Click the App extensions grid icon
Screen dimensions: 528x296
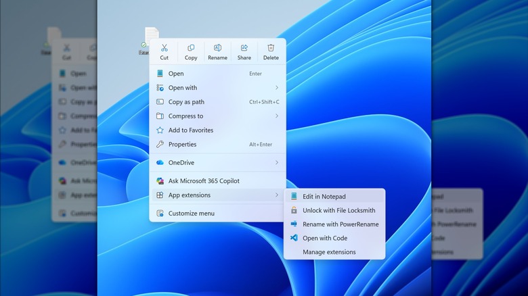[x=160, y=195]
